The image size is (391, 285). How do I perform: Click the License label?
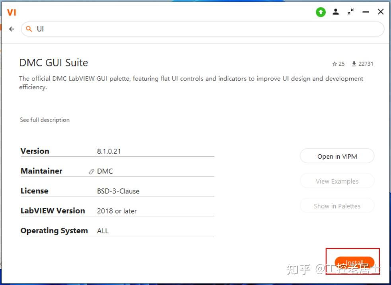pos(35,191)
